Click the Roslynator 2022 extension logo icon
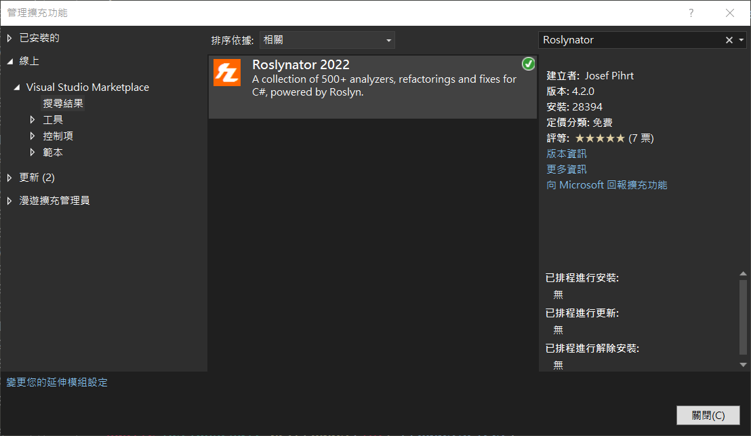 [x=227, y=73]
